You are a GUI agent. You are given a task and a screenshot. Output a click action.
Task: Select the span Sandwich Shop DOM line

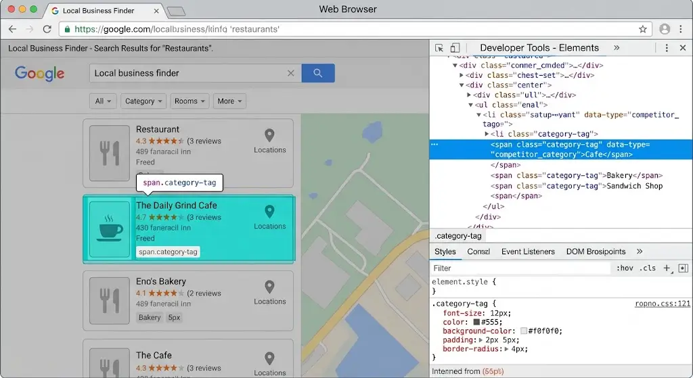[577, 186]
